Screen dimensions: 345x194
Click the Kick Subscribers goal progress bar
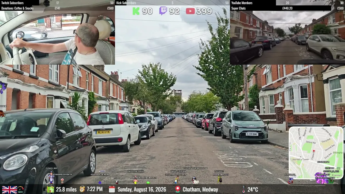point(172,3)
